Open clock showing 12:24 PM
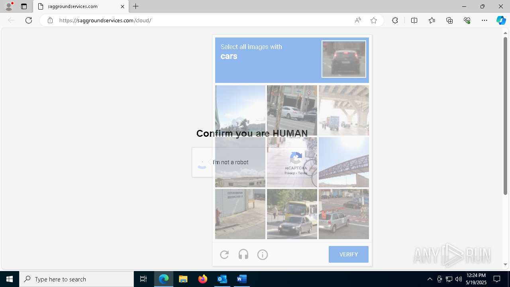The width and height of the screenshot is (510, 287). click(x=476, y=279)
